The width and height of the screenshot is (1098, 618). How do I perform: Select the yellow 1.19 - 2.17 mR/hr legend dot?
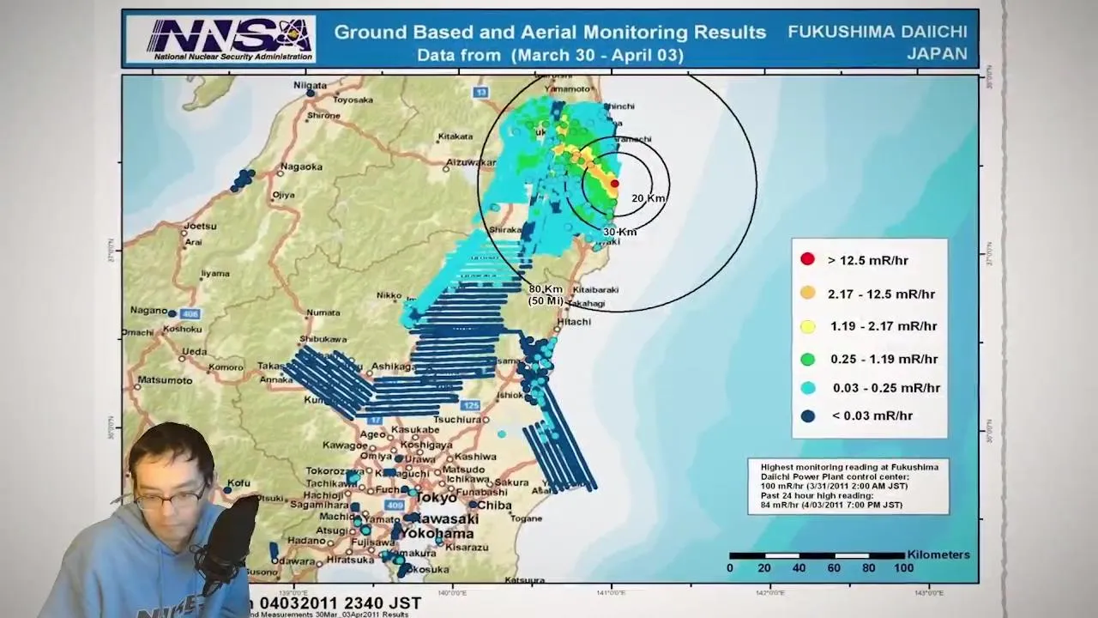tap(807, 326)
